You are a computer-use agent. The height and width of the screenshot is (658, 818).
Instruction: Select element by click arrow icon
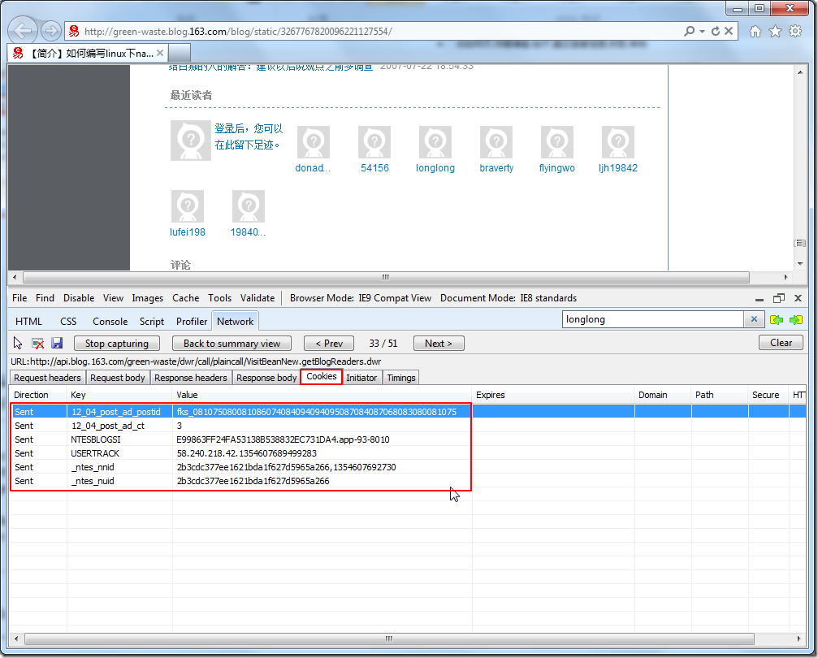point(18,343)
